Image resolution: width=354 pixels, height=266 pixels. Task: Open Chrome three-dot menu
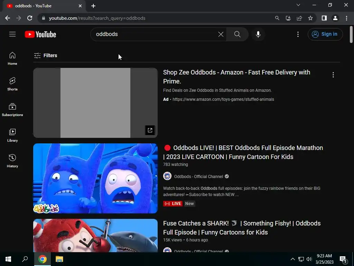346,18
